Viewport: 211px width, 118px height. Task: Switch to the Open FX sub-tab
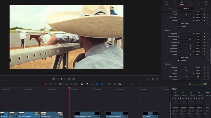click(186, 9)
